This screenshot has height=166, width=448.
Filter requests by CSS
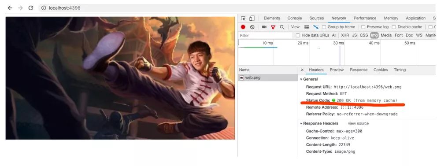364,35
